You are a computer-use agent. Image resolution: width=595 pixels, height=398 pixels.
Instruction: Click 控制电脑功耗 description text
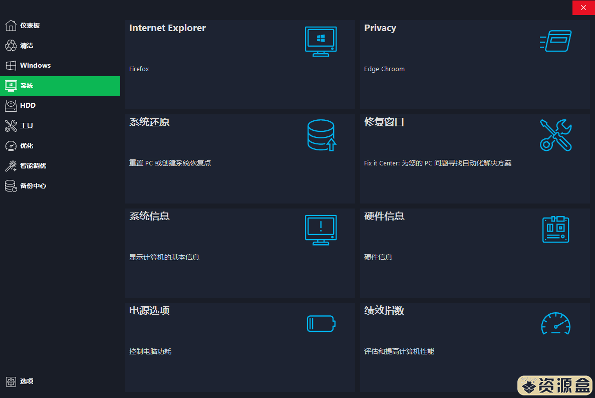point(150,352)
